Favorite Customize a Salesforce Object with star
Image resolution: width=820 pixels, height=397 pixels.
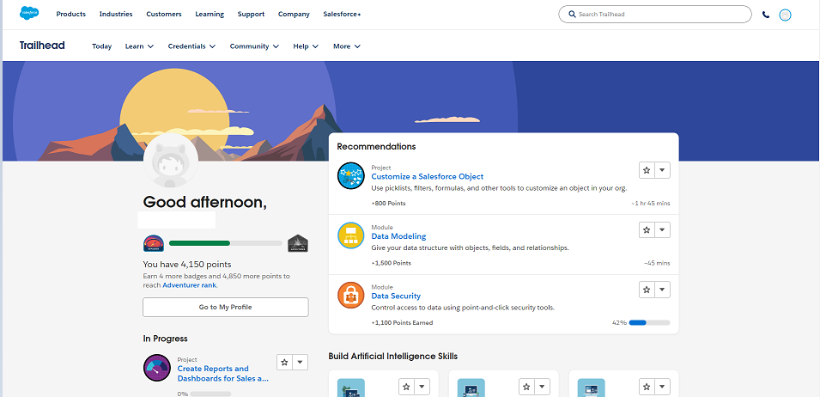[x=647, y=170]
